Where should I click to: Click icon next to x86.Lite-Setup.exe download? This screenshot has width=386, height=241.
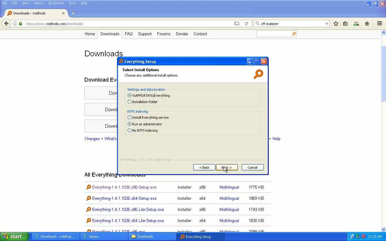point(88,209)
